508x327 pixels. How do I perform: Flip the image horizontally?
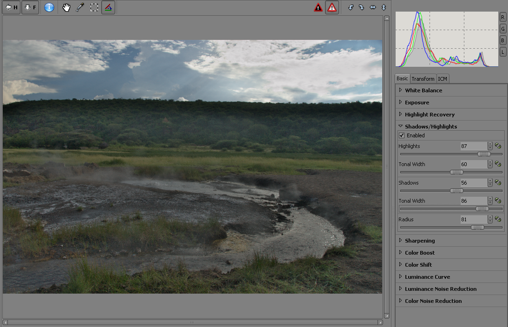(x=372, y=7)
